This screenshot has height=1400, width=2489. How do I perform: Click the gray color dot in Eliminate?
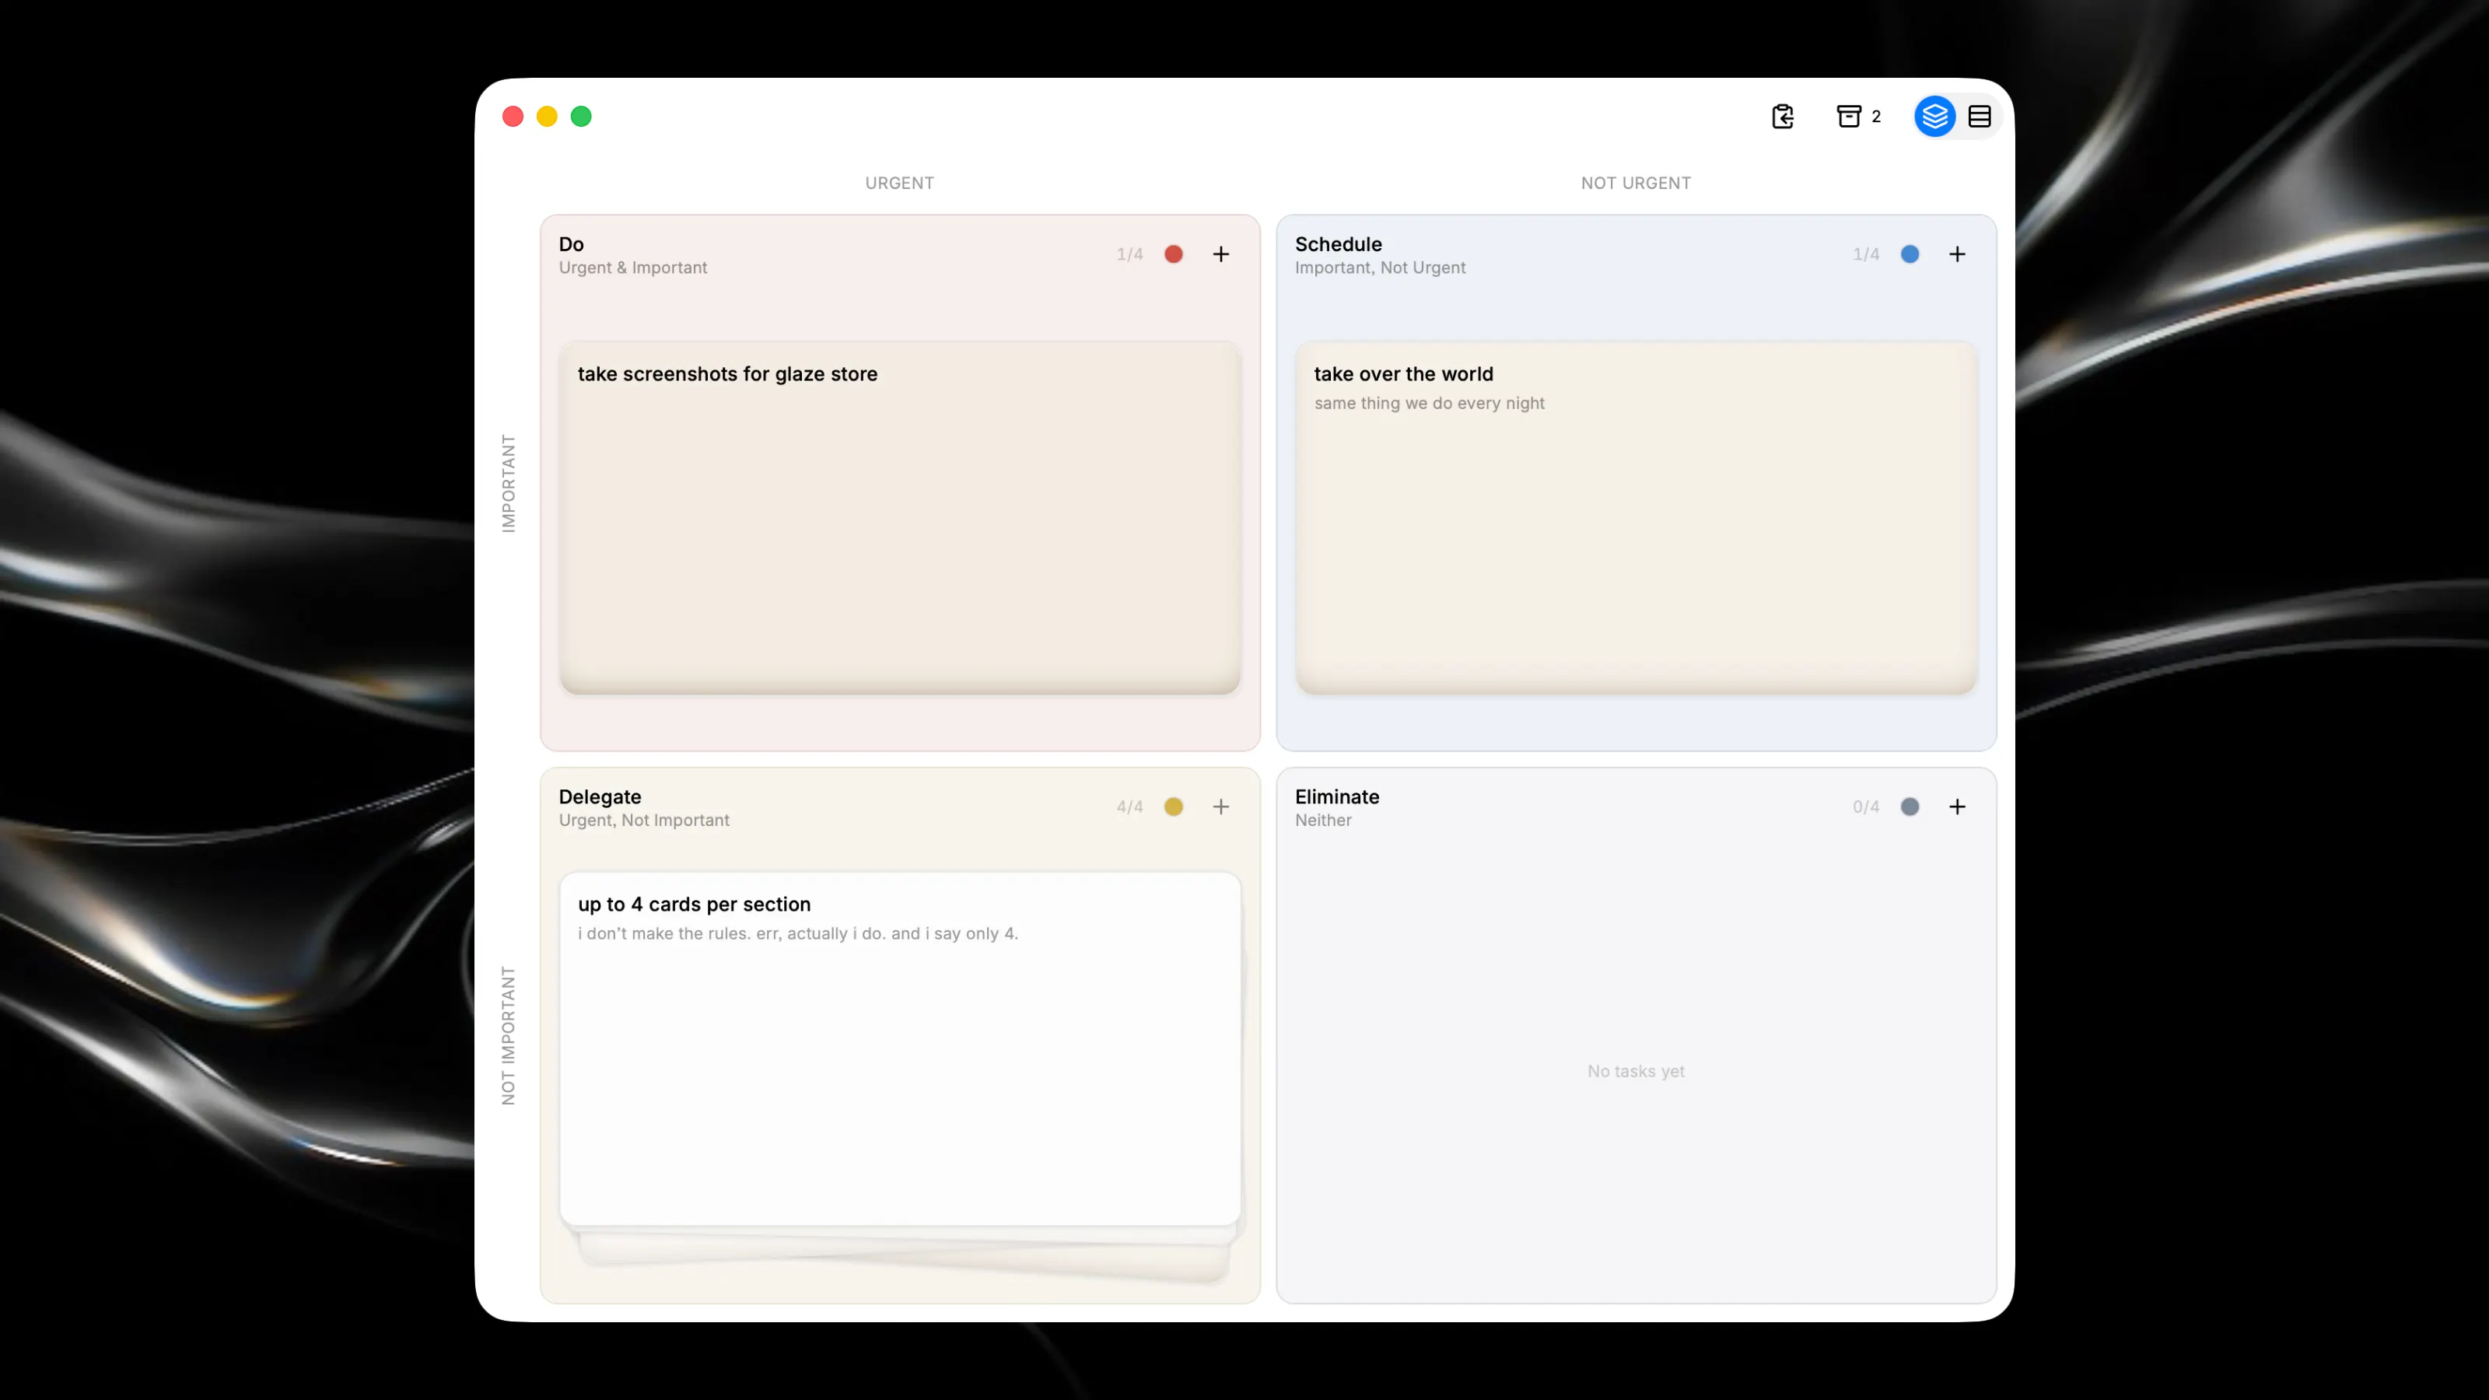point(1910,807)
